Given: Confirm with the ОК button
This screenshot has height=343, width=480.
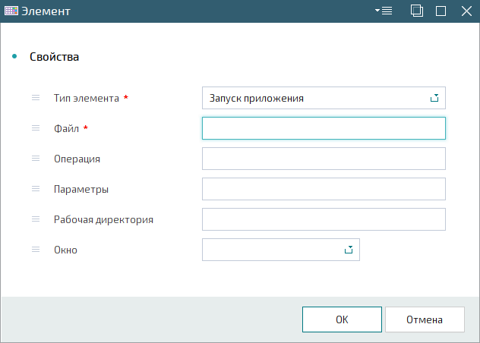Looking at the screenshot, I should (x=342, y=319).
